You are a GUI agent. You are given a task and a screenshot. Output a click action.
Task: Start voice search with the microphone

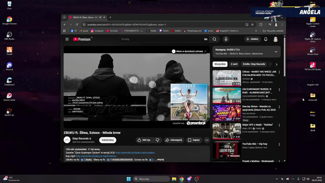coord(226,39)
